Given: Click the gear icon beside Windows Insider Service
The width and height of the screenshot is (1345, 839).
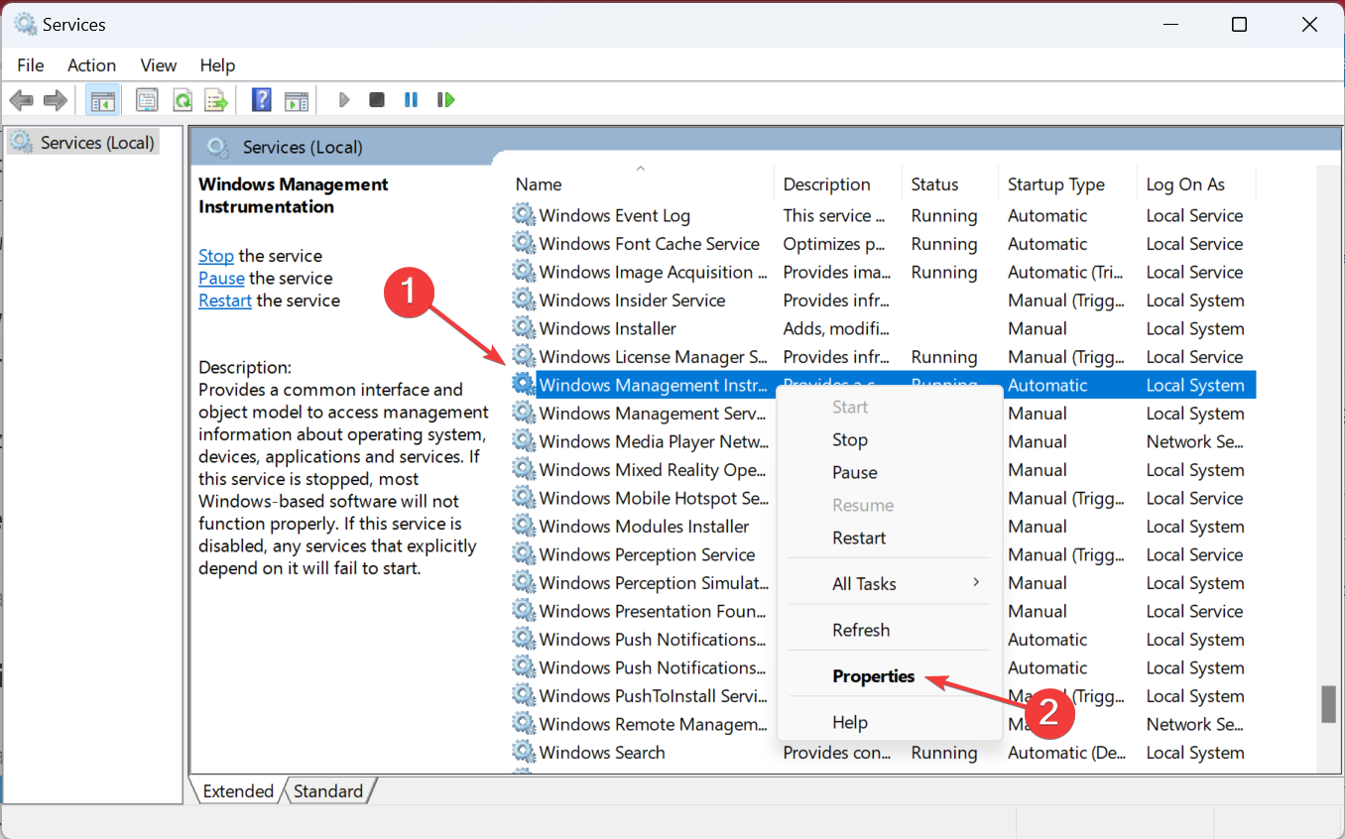Looking at the screenshot, I should [x=523, y=300].
